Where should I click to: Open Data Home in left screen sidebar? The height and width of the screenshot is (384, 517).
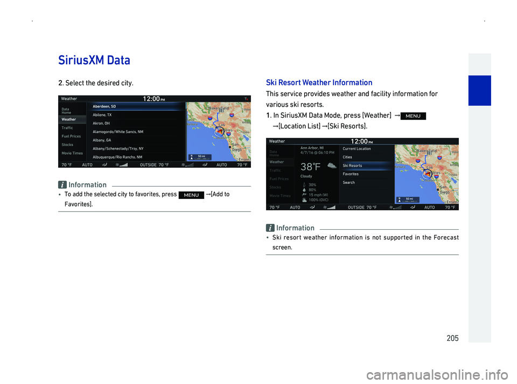(72, 111)
